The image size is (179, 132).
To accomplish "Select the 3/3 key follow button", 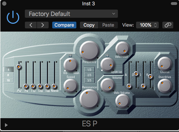I will [x=89, y=80].
